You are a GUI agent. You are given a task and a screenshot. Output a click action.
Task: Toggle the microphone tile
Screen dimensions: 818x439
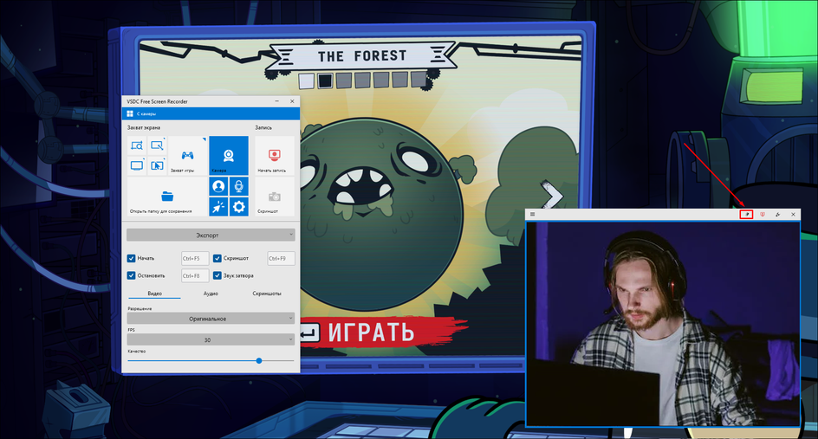coord(238,186)
